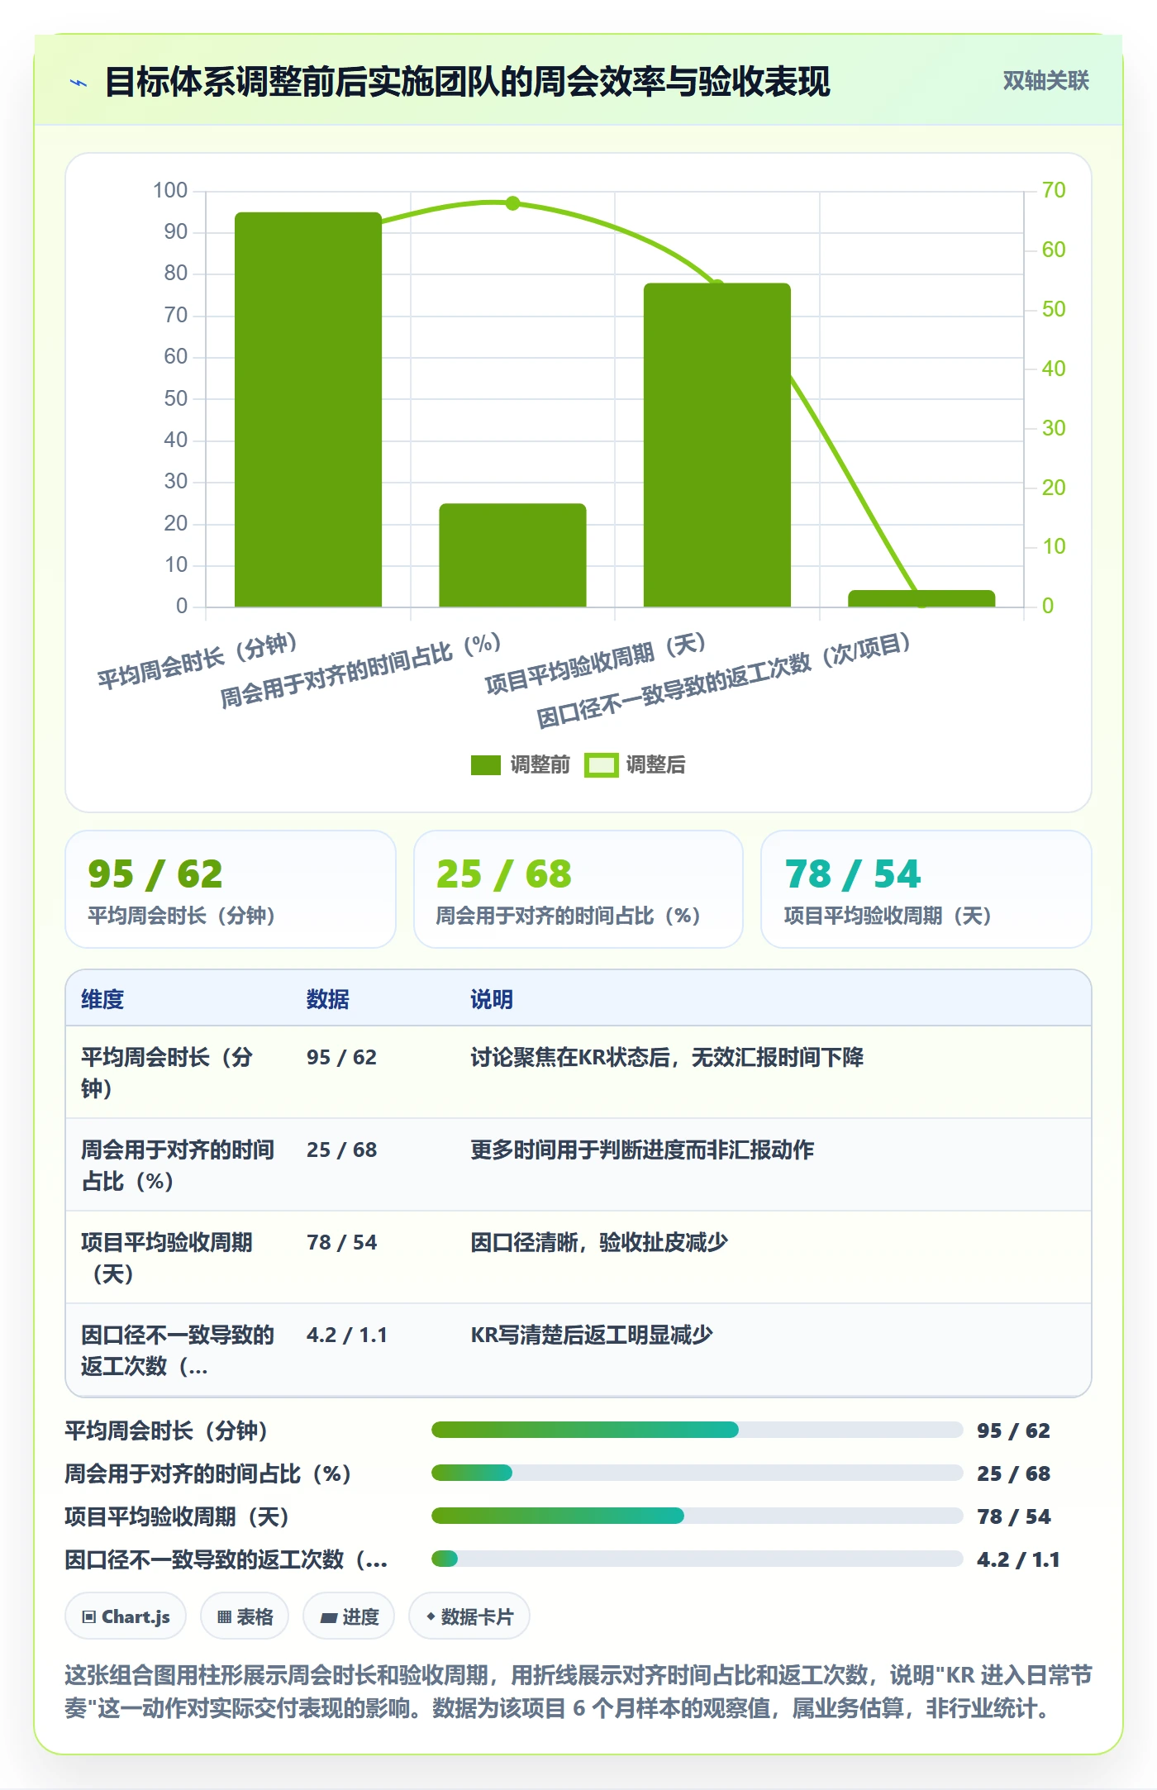Click 更多时间用于判断进度而非汇报动作 cell
The image size is (1157, 1790).
[x=642, y=1150]
